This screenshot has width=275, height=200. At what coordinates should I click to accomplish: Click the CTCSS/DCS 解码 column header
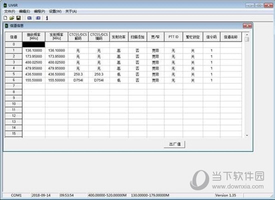point(78,37)
